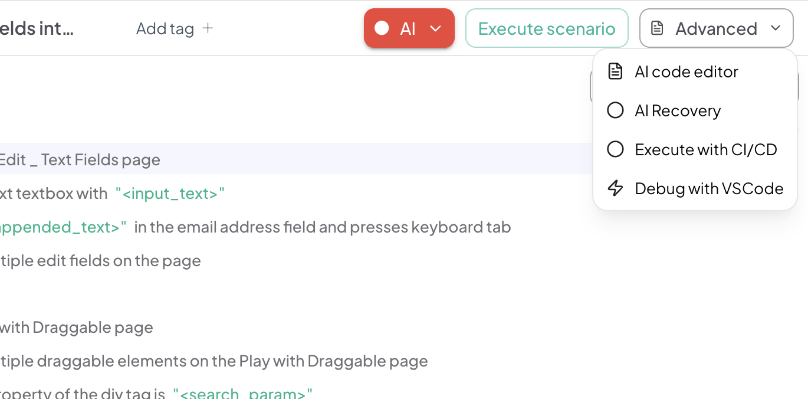Click the Add tag text
808x399 pixels.
click(165, 28)
